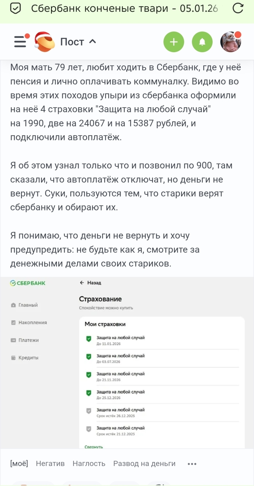
Task: Expand the Пост dropdown chevron
Action: coord(93,41)
